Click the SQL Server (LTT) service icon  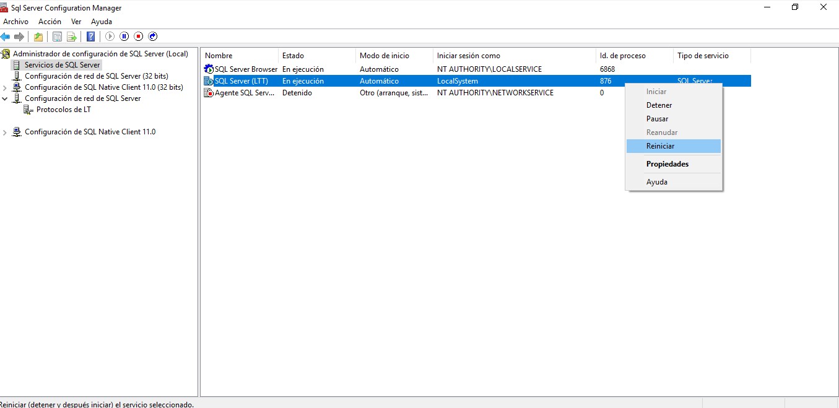tap(209, 80)
